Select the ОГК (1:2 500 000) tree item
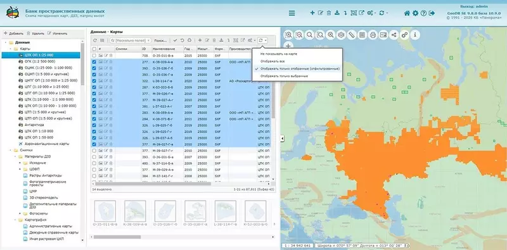 tap(40, 61)
